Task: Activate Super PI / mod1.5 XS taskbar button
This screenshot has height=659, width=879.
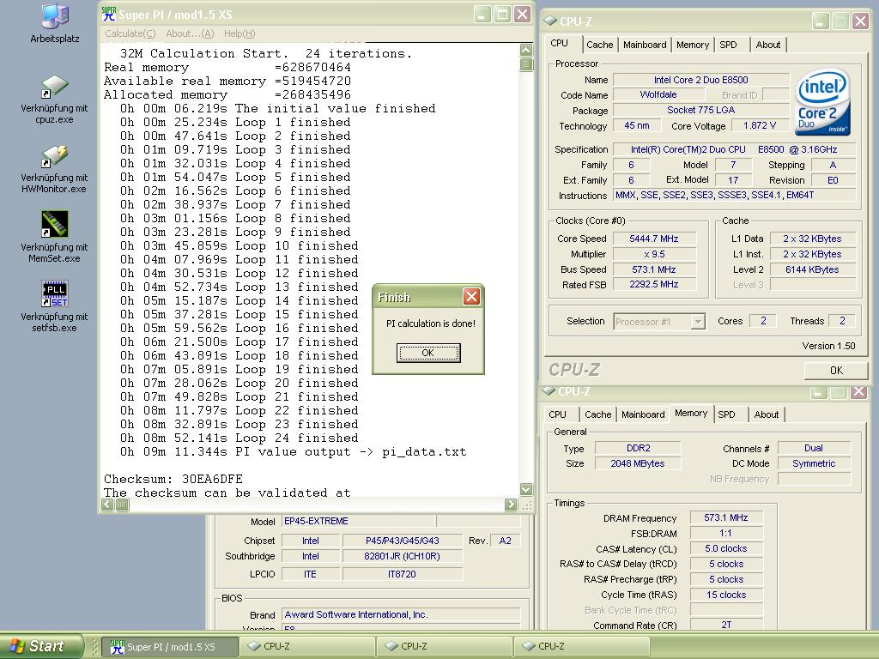Action: pos(170,647)
